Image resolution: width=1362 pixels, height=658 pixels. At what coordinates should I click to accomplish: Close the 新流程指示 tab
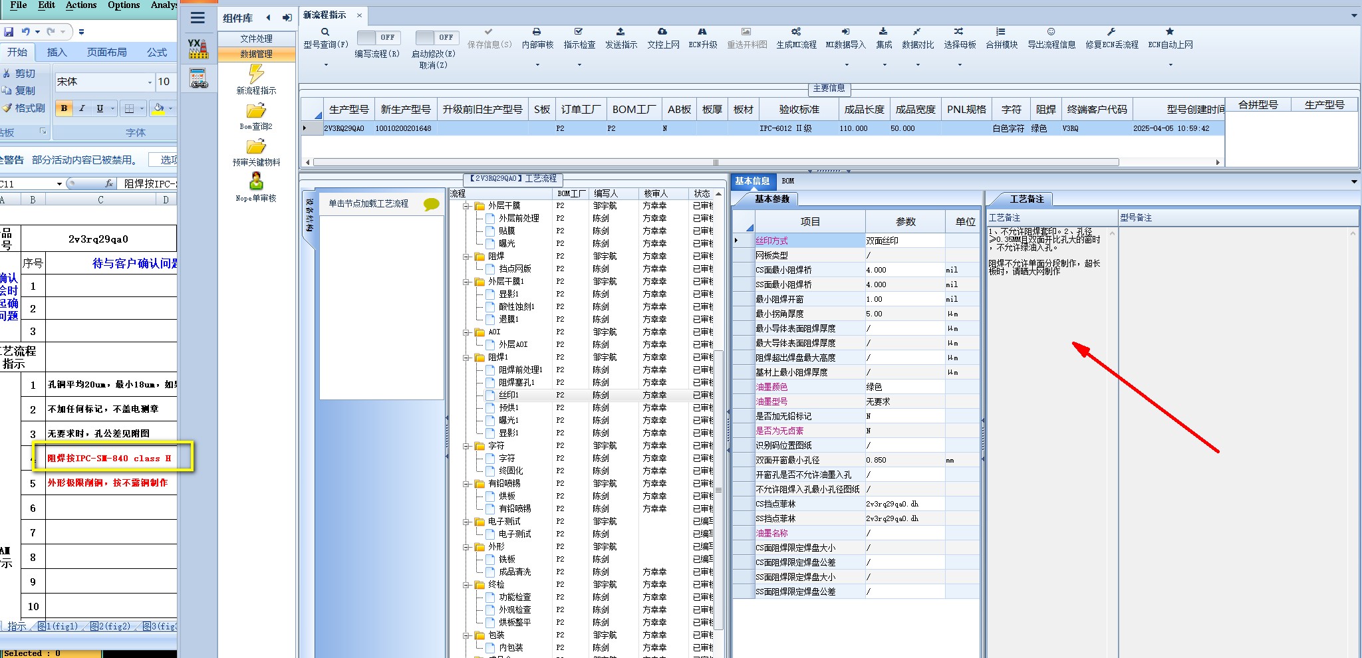coord(360,15)
